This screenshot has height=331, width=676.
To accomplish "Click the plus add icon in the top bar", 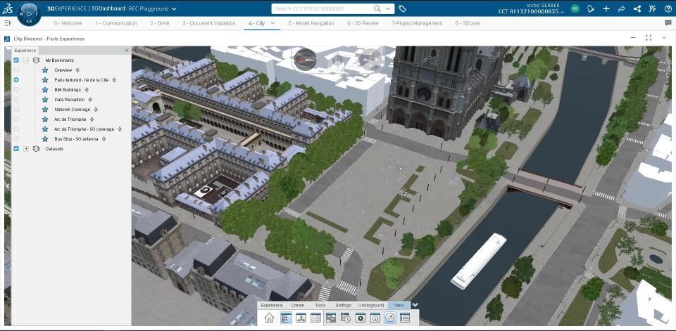I will click(x=606, y=9).
